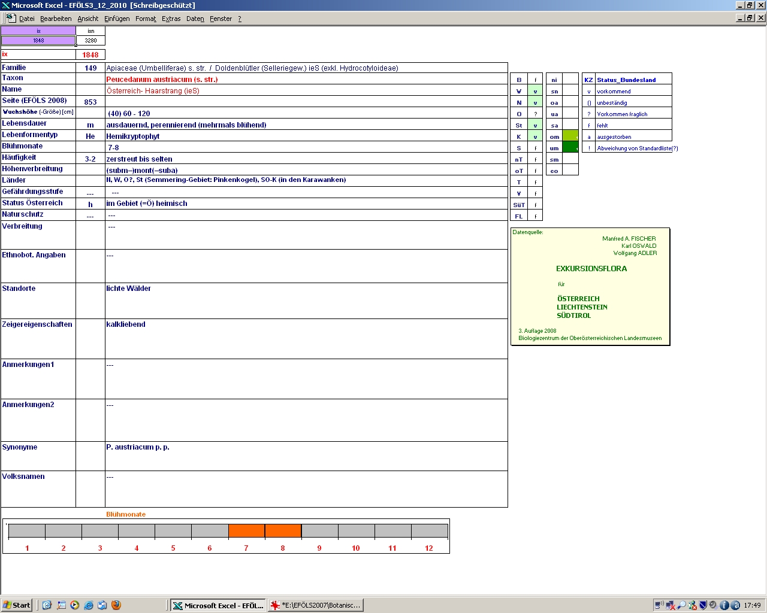Viewport: 767px width, 613px height.
Task: Switch to E:\EFÖLS2007\Botanisc... taskbar window
Action: (316, 605)
